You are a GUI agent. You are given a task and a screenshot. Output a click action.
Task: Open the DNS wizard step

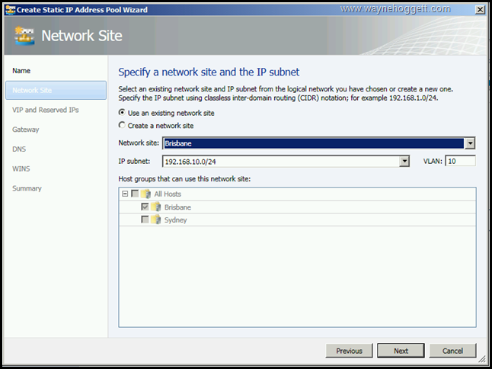19,149
